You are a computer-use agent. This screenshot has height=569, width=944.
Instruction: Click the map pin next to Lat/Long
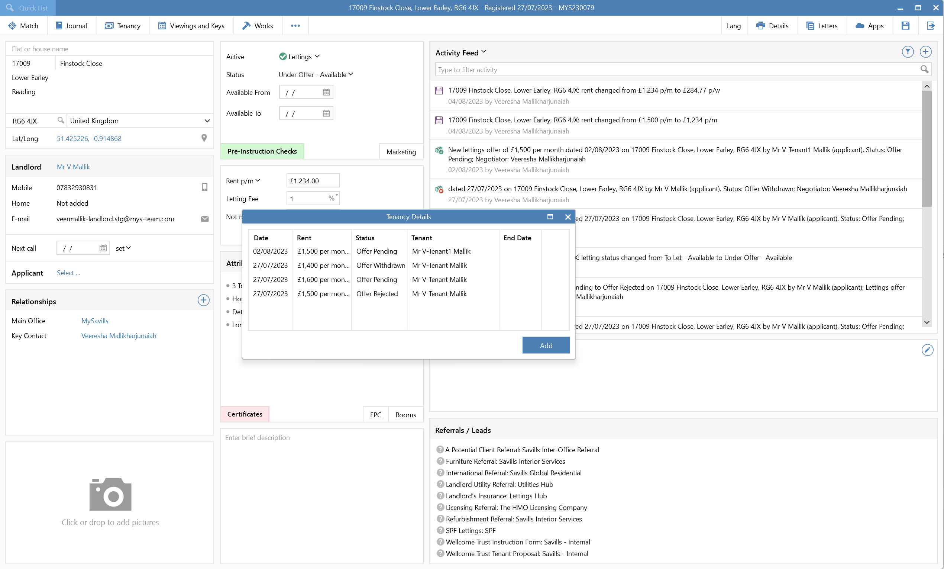[204, 138]
